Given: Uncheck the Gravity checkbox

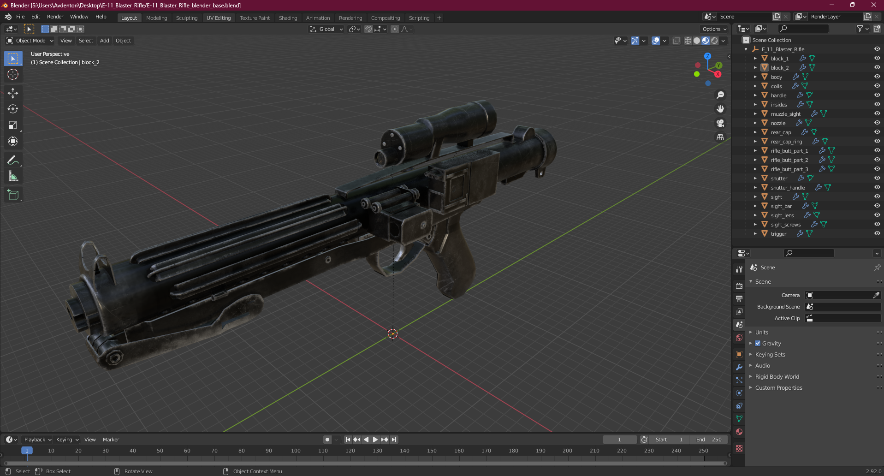Looking at the screenshot, I should [x=758, y=343].
